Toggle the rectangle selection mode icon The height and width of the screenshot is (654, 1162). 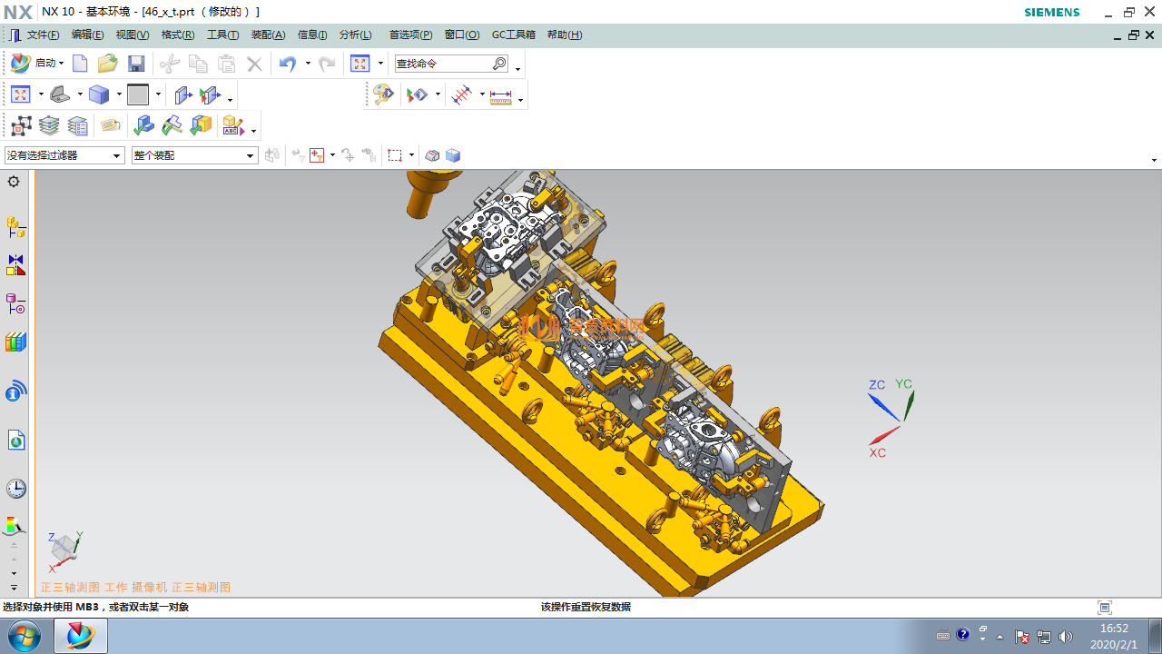[x=395, y=155]
